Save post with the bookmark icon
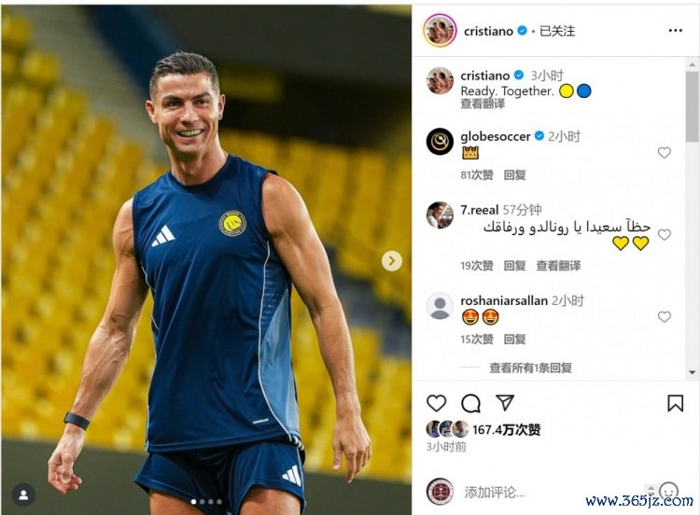Viewport: 700px width, 515px height. [675, 403]
